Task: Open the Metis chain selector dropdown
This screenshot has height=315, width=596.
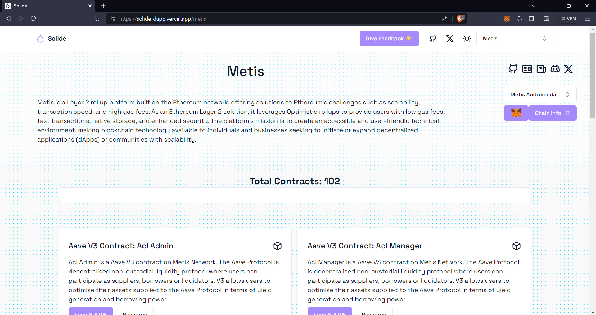Action: [515, 38]
